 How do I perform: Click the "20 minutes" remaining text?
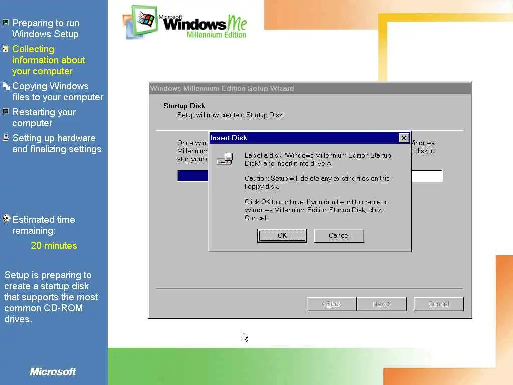(54, 246)
